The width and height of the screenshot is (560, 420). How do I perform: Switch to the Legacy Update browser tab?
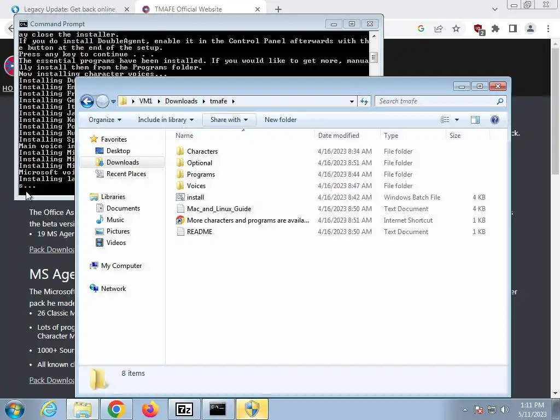click(x=69, y=9)
